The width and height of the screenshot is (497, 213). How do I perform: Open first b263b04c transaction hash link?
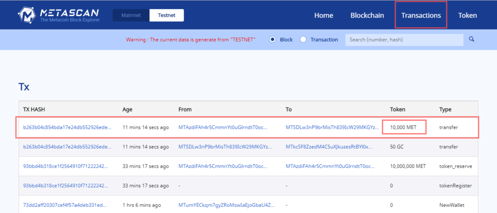coord(67,127)
